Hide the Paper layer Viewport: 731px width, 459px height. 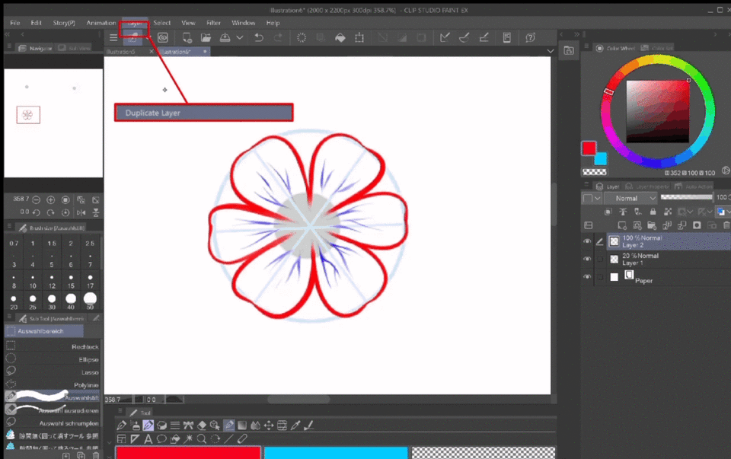(x=587, y=277)
